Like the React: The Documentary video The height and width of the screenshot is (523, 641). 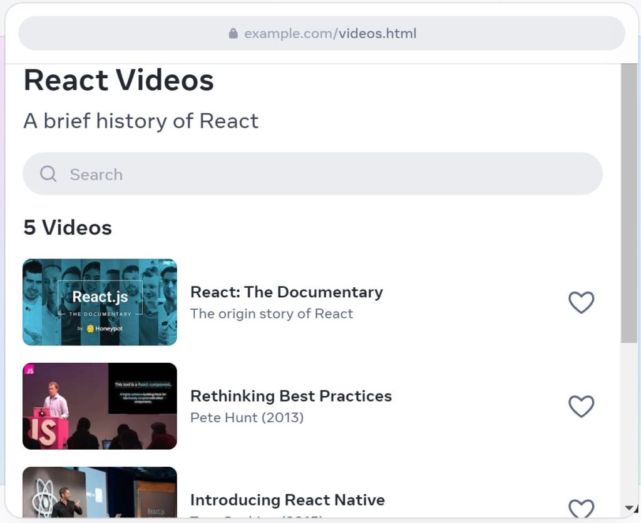[x=581, y=303]
